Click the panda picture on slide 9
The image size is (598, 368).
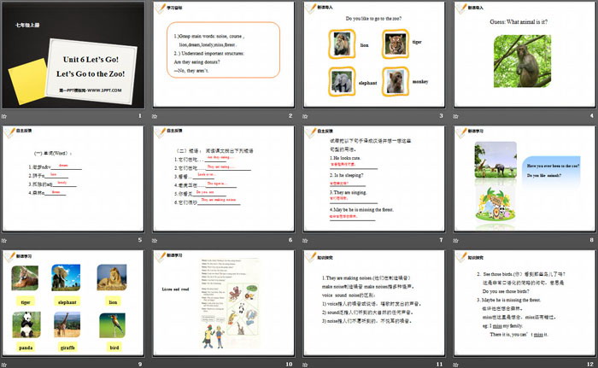point(26,324)
